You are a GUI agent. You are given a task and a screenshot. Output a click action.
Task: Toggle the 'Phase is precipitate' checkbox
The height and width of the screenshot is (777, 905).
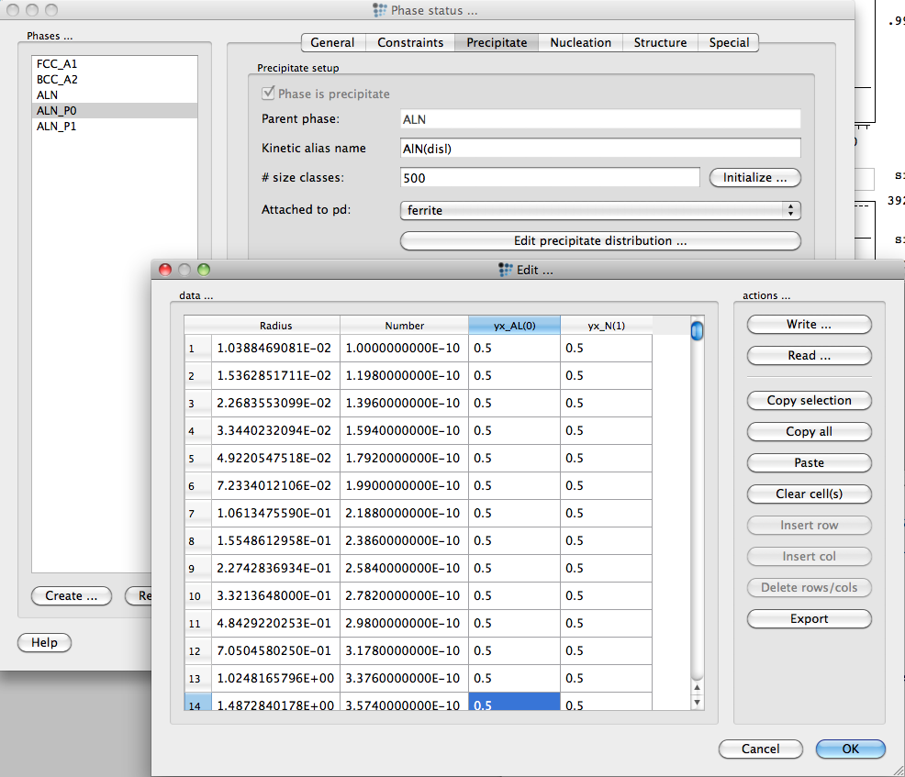pyautogui.click(x=269, y=94)
